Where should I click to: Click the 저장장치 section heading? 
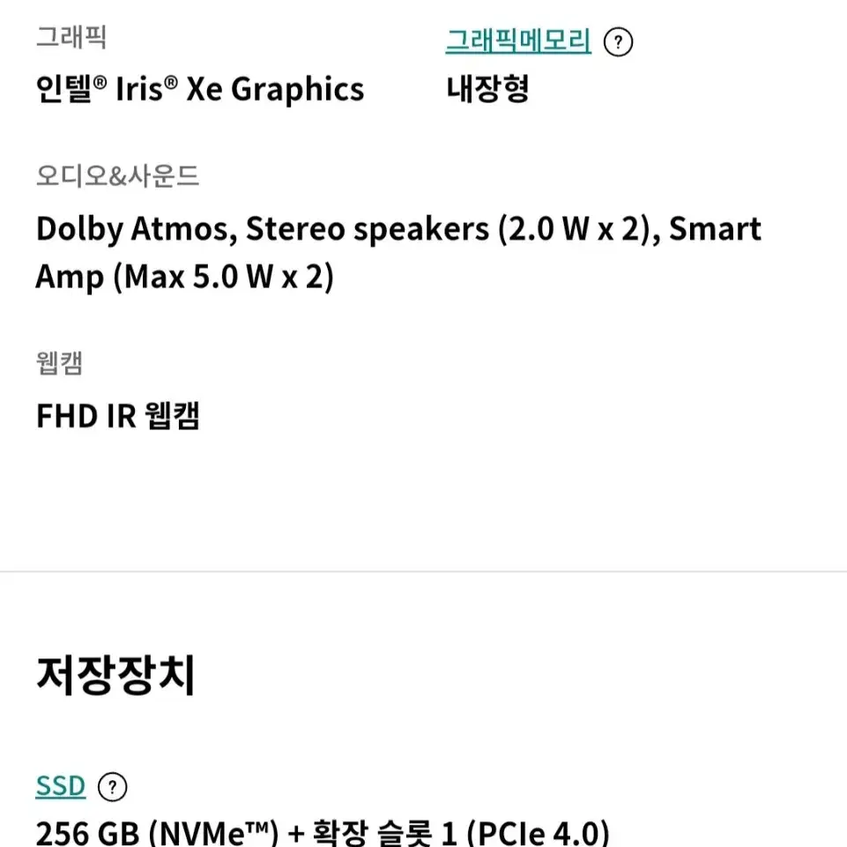click(x=115, y=675)
